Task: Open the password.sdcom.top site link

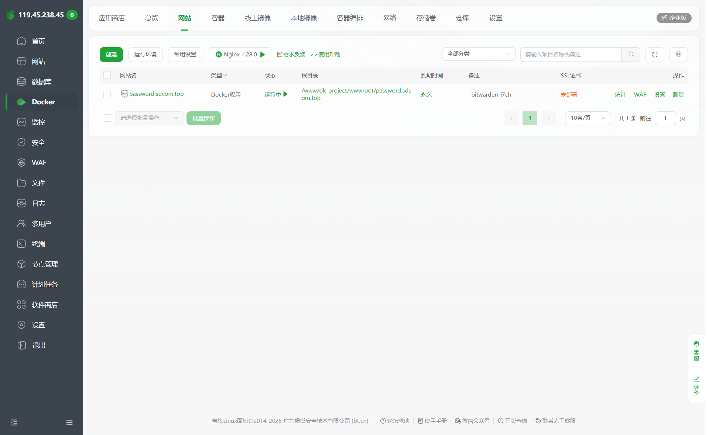Action: [x=156, y=94]
